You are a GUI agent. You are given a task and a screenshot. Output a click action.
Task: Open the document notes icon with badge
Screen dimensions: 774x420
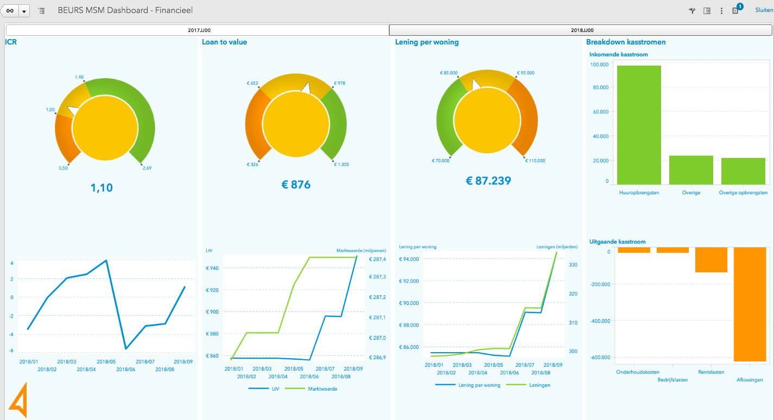[x=735, y=10]
